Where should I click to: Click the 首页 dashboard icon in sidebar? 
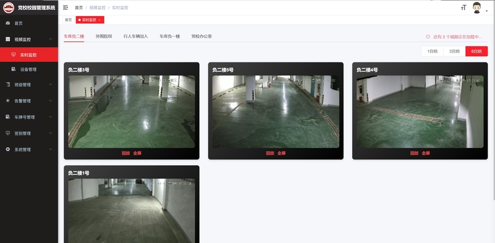(x=8, y=23)
